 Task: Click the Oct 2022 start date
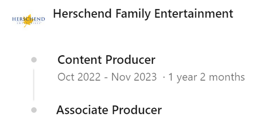[79, 77]
